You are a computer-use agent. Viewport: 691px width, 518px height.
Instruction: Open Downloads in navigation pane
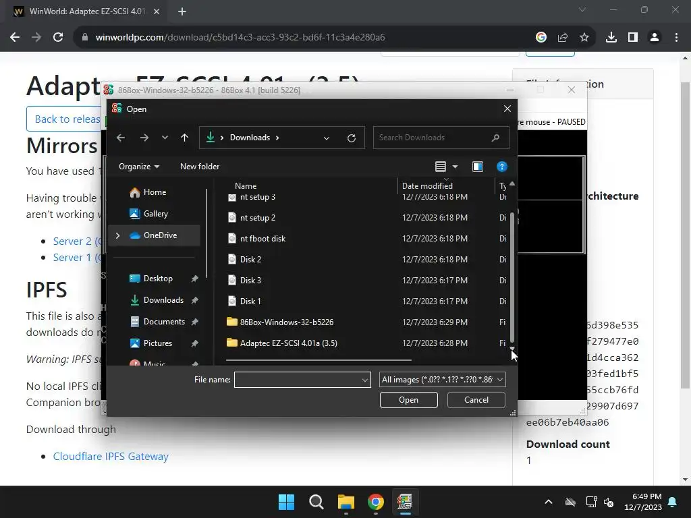(155, 300)
